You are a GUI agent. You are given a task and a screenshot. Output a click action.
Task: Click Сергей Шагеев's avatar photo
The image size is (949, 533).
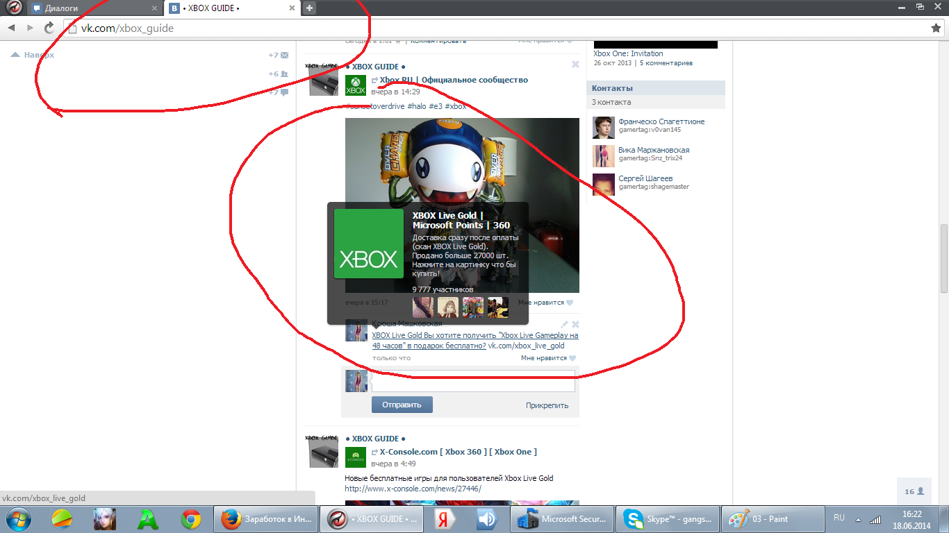click(604, 185)
